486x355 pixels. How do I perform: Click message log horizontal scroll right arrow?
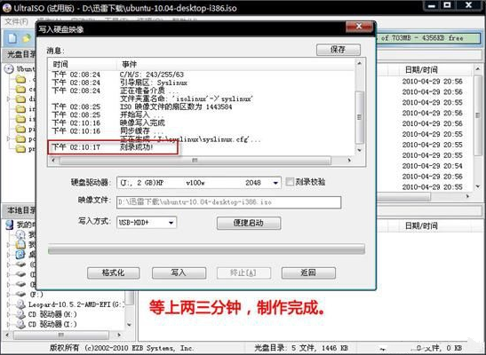click(x=349, y=161)
